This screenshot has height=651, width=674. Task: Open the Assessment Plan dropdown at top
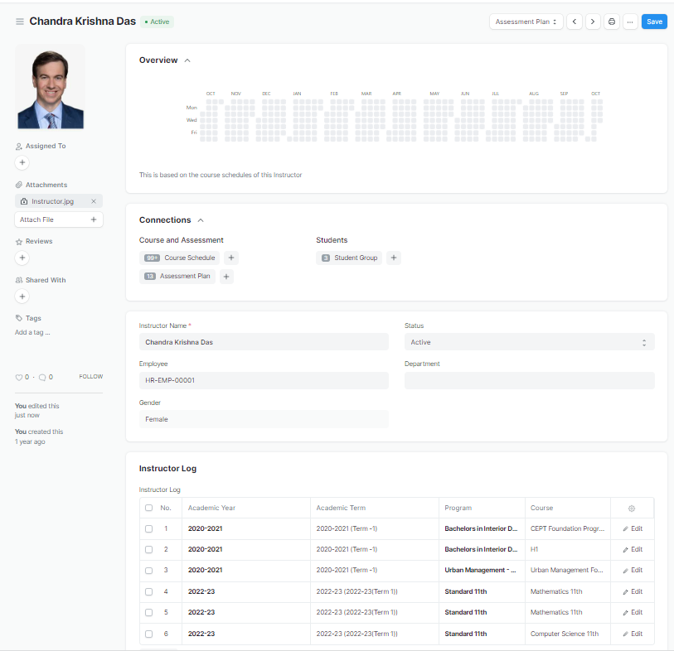point(526,22)
